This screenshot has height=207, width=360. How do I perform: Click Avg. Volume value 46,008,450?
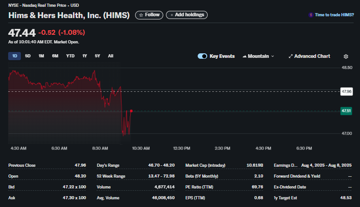pos(163,198)
